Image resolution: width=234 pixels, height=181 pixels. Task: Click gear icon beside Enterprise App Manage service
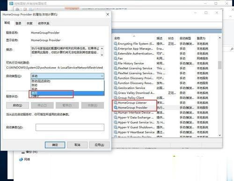tap(116, 49)
